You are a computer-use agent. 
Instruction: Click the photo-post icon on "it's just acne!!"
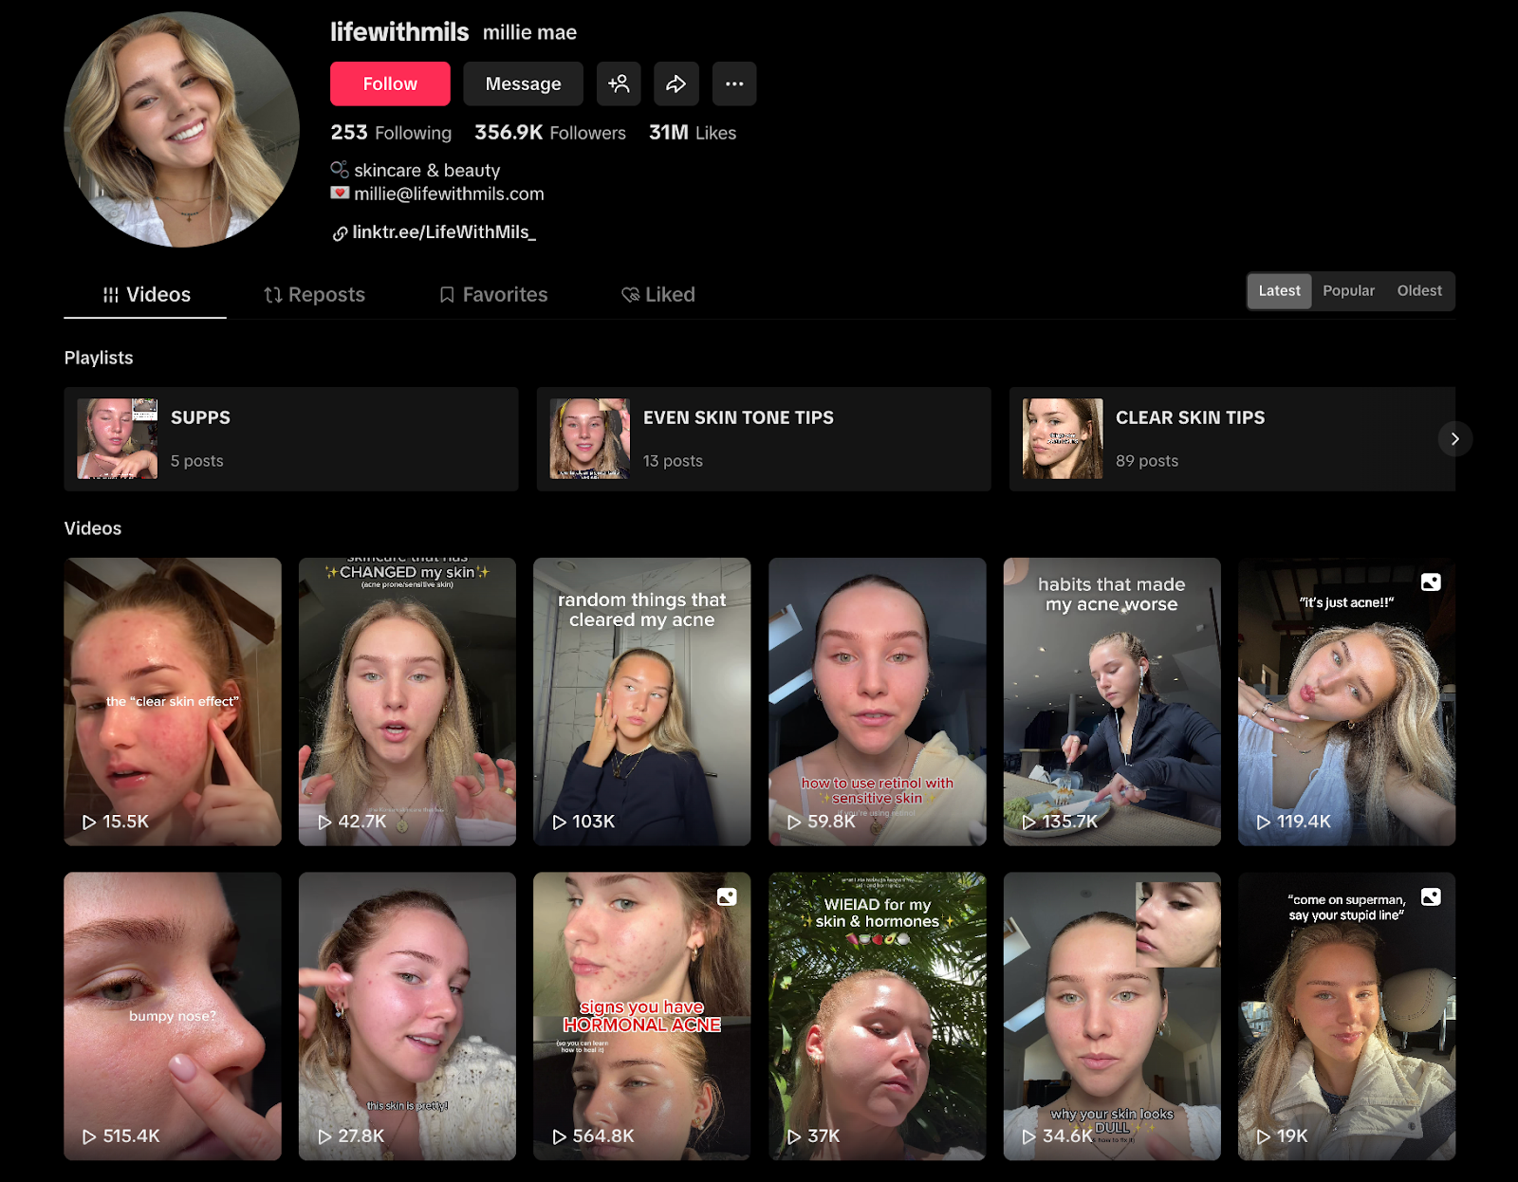1431,582
